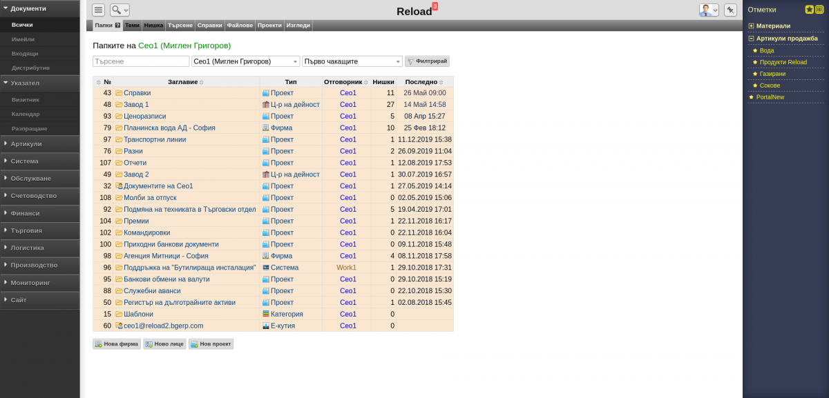This screenshot has height=398, width=829.
Task: Collapse the Документи sidebar section
Action: pyautogui.click(x=39, y=8)
